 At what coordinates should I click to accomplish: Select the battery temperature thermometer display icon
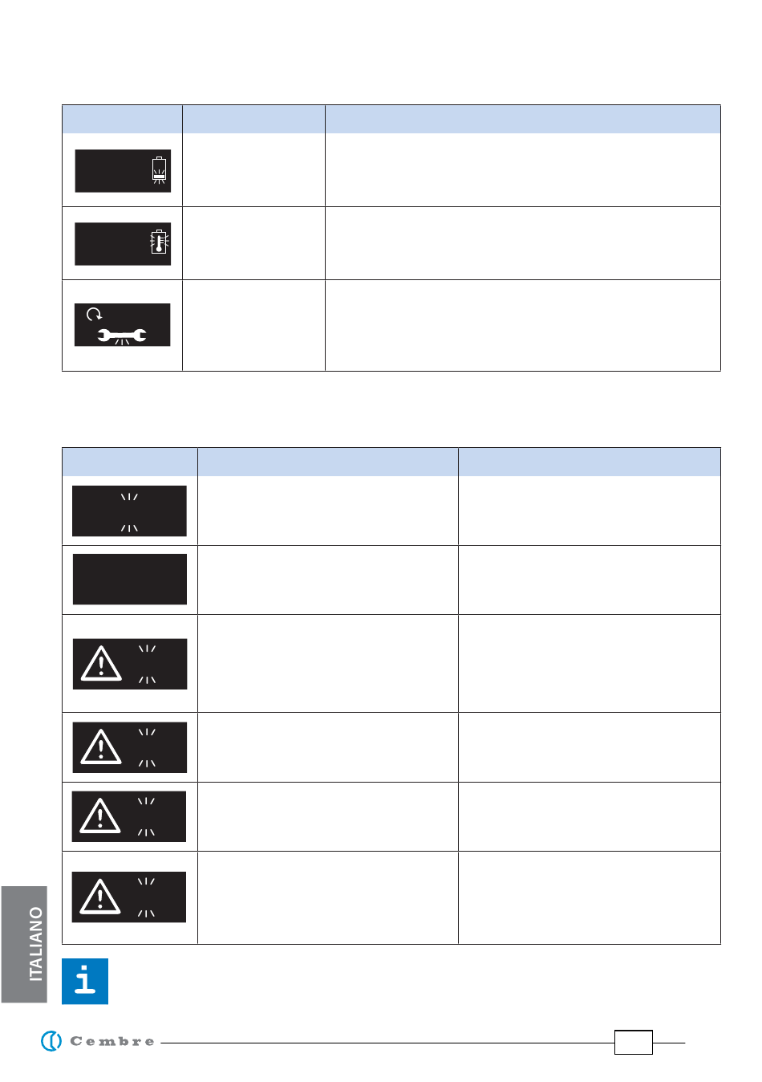[x=123, y=244]
